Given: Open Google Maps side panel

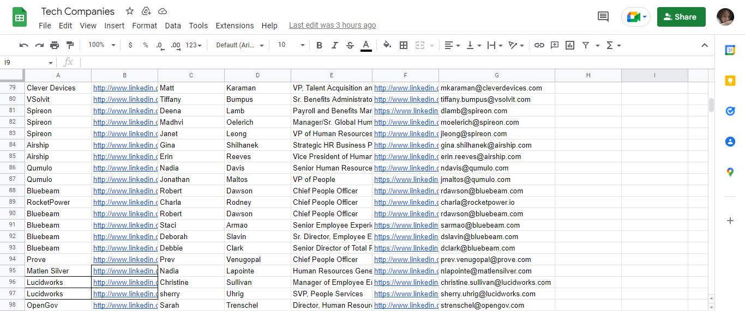Looking at the screenshot, I should (730, 172).
